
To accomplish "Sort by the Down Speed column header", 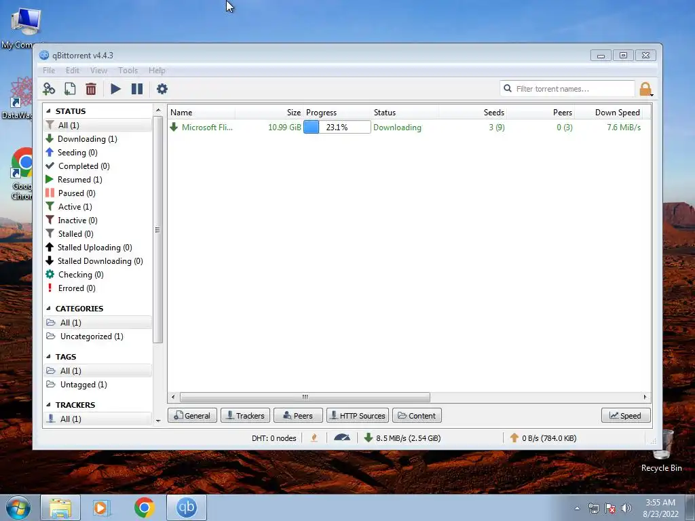I will [x=609, y=113].
